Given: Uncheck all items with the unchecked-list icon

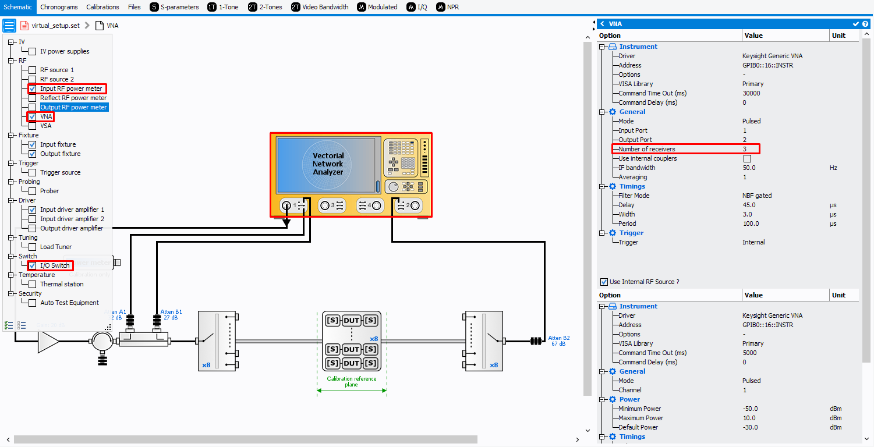Looking at the screenshot, I should tap(22, 325).
